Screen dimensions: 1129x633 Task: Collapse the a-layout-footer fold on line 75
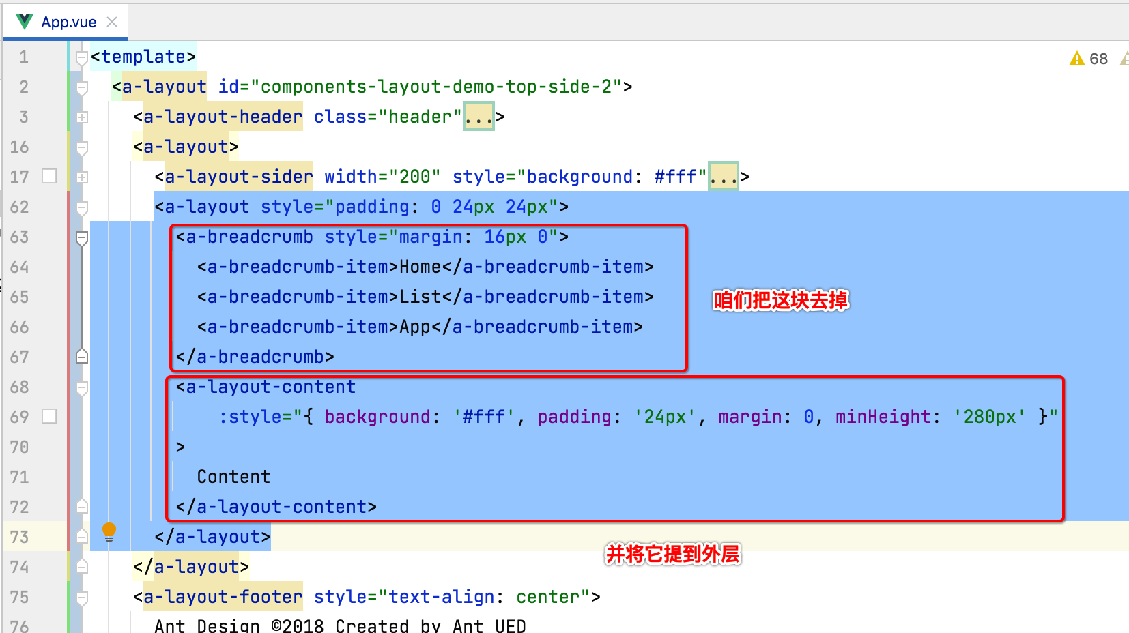pos(82,598)
